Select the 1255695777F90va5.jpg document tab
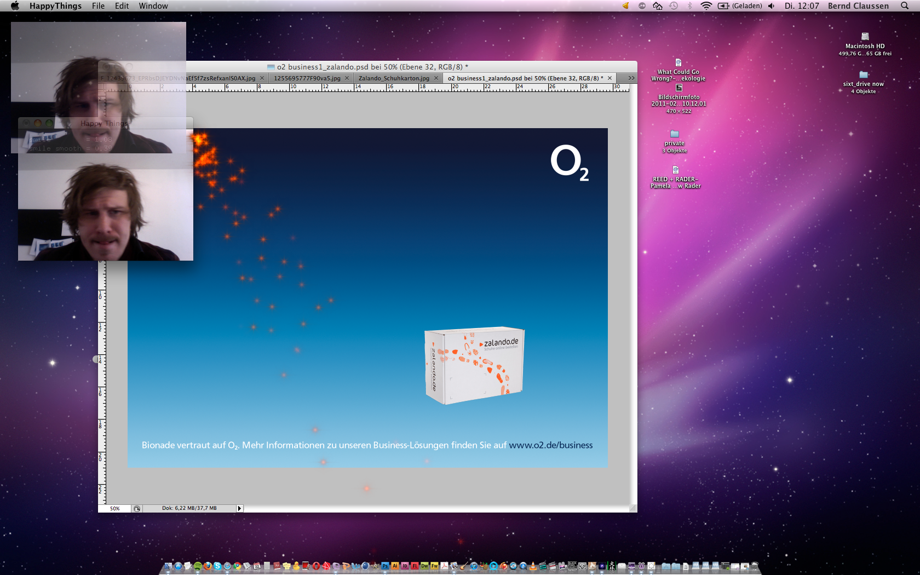 click(307, 78)
